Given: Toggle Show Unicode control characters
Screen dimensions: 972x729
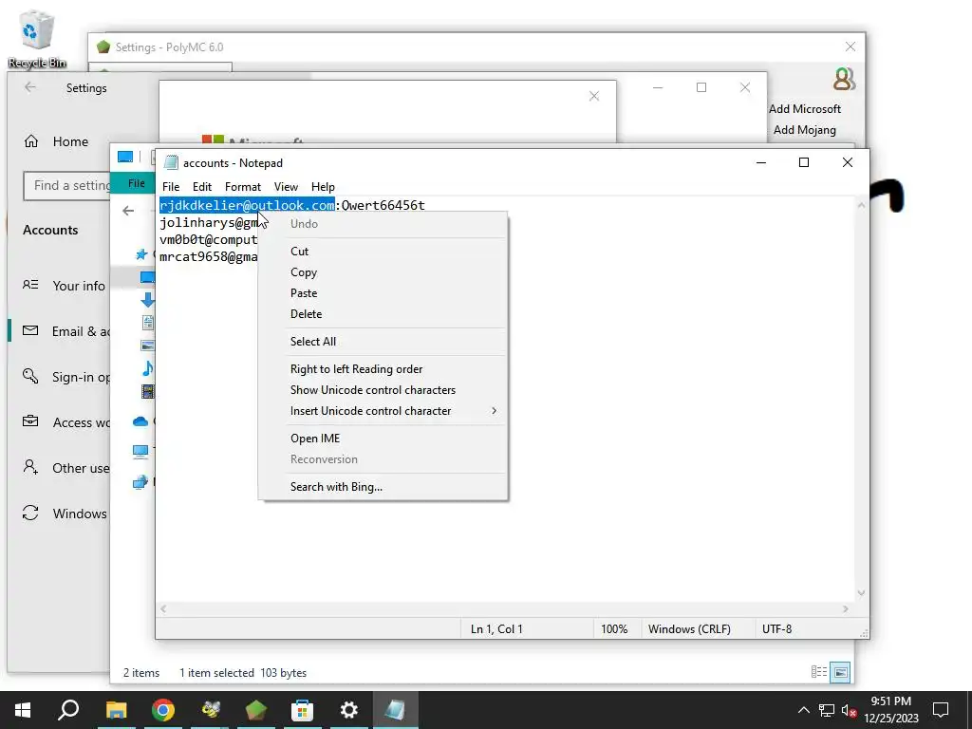Looking at the screenshot, I should [x=372, y=390].
